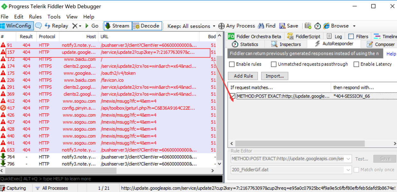This screenshot has height=192, width=397.
Task: Click the Any Process target icon
Action: 221,26
